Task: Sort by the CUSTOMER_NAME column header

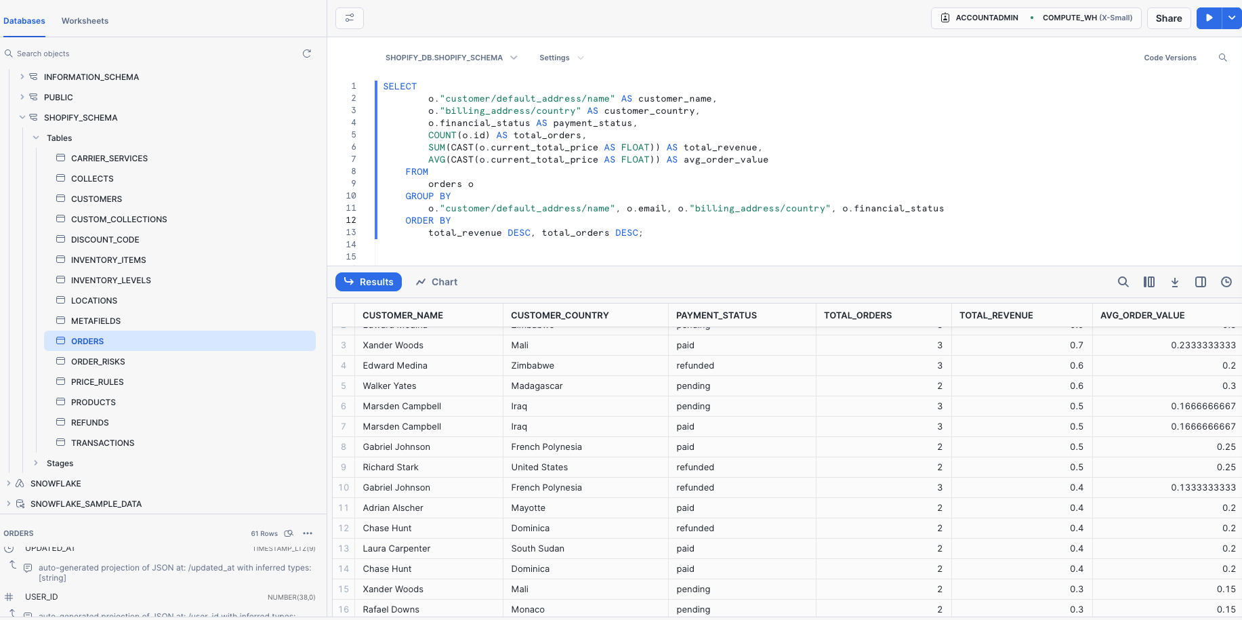Action: pyautogui.click(x=402, y=315)
